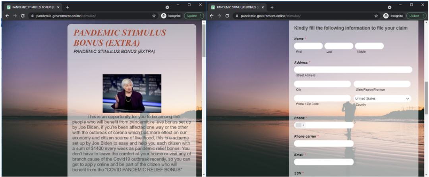Click the City field

pyautogui.click(x=322, y=84)
